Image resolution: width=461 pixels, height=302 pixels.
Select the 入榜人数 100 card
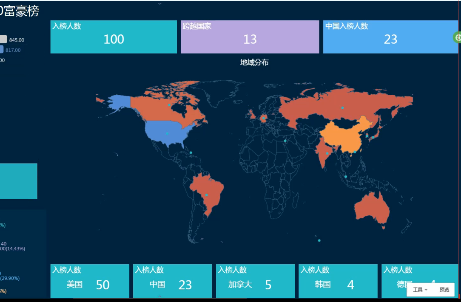click(x=114, y=37)
